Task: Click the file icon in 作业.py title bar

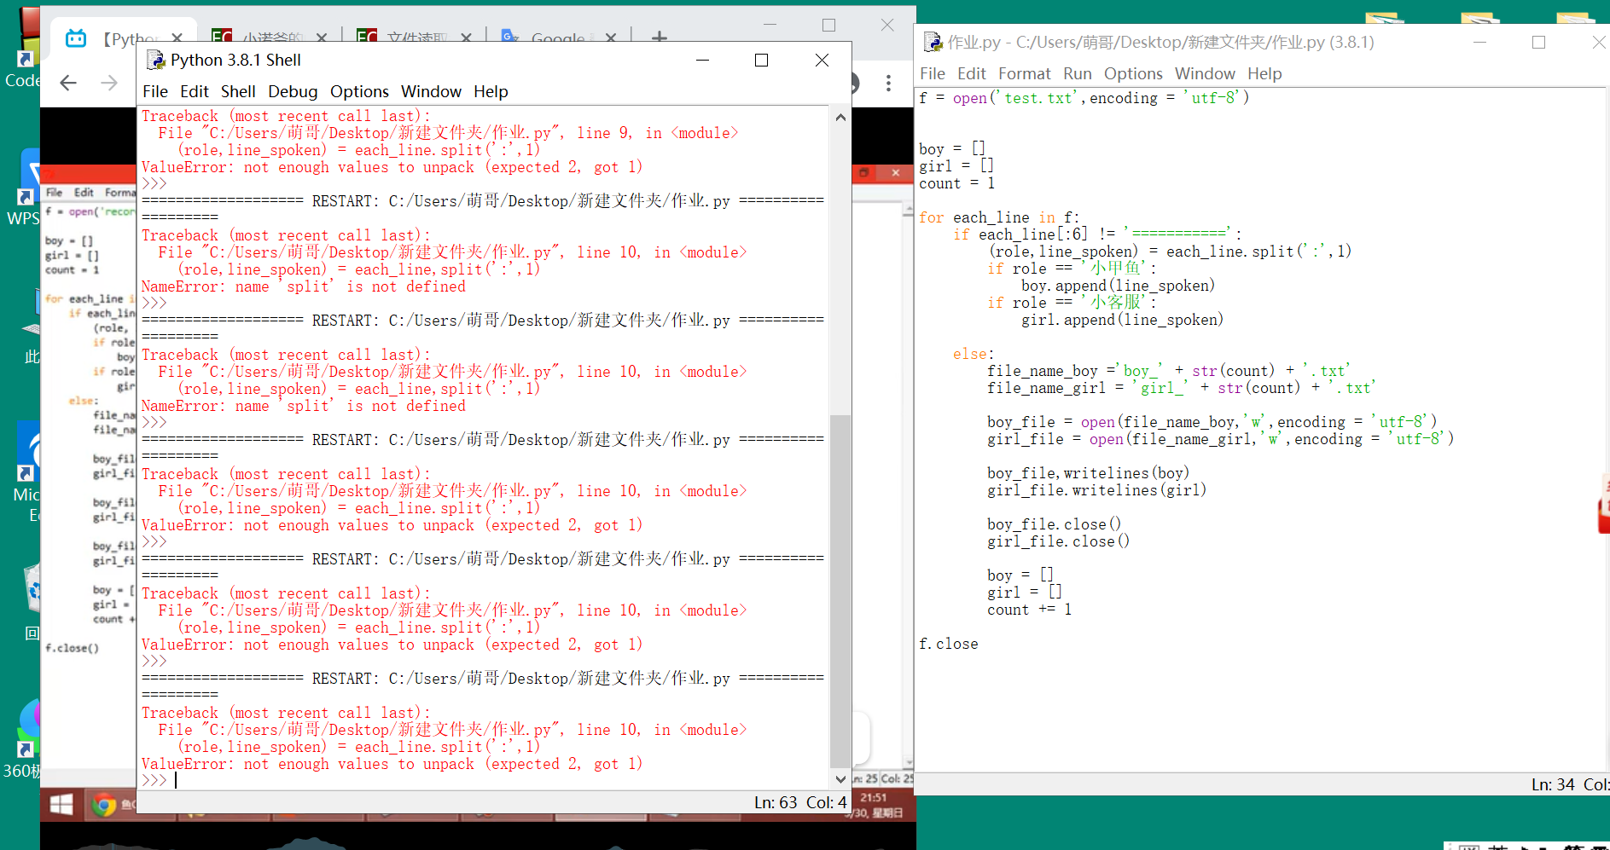Action: click(933, 42)
